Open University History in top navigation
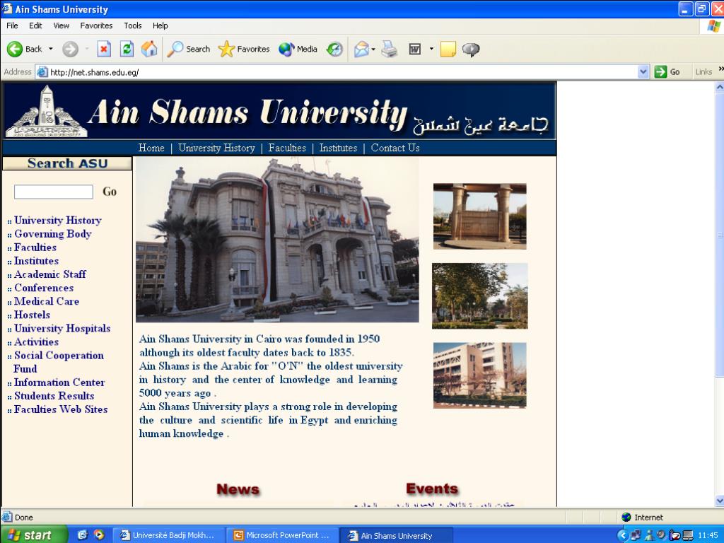Image resolution: width=724 pixels, height=543 pixels. 216,148
